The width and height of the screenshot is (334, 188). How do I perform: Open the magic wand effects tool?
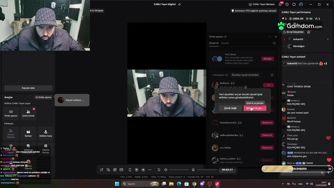[x=102, y=170]
